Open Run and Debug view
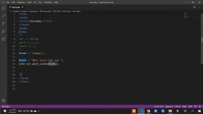This screenshot has width=203, height=114. (3, 31)
